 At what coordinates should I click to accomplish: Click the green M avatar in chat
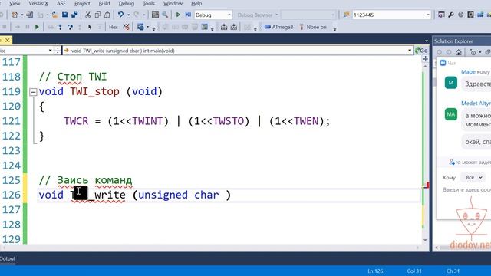pyautogui.click(x=451, y=83)
